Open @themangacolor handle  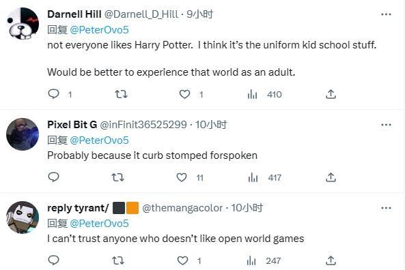(182, 208)
